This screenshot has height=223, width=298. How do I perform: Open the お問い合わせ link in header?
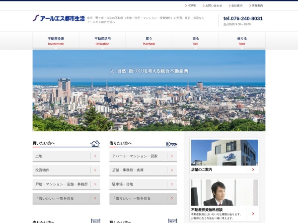[x=214, y=5]
